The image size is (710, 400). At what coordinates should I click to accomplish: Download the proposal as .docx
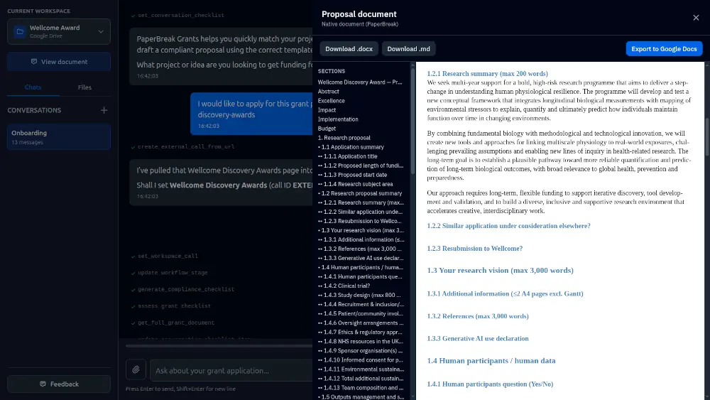(349, 49)
